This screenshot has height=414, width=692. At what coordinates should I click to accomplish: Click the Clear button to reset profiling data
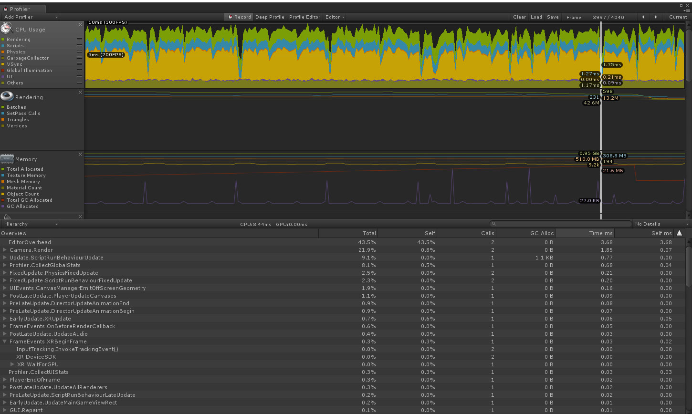tap(519, 17)
